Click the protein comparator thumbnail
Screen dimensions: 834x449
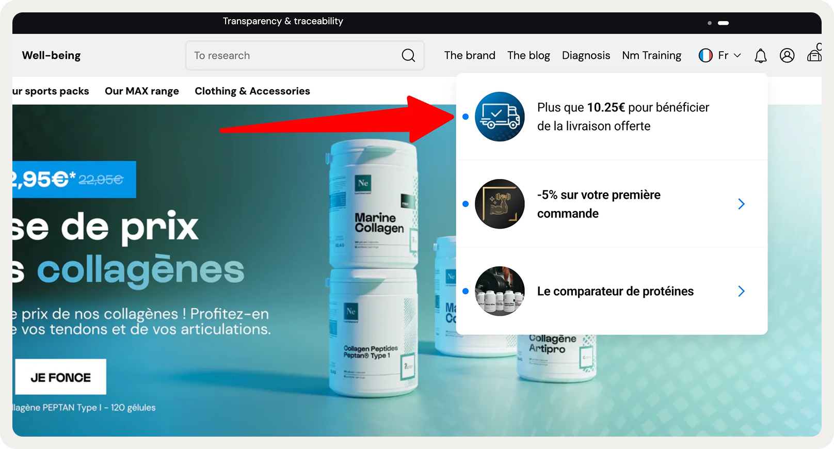[x=500, y=291]
